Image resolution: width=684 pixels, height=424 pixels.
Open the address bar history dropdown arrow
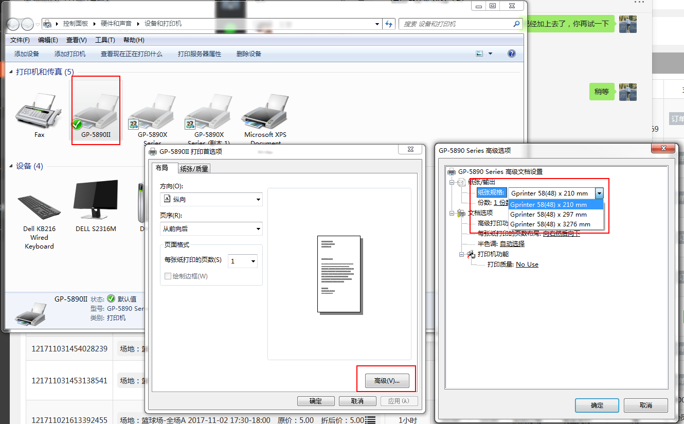(378, 24)
